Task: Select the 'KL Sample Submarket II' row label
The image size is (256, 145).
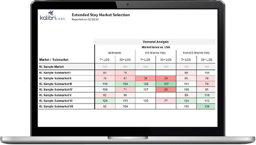Action: tap(55, 78)
